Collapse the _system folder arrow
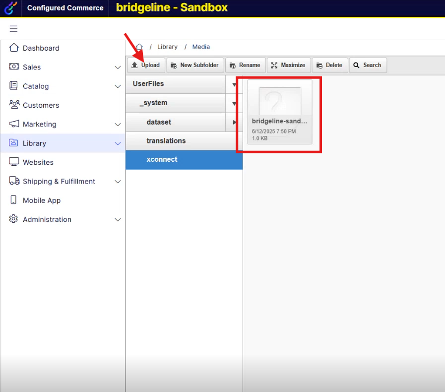The image size is (445, 392). (x=234, y=104)
